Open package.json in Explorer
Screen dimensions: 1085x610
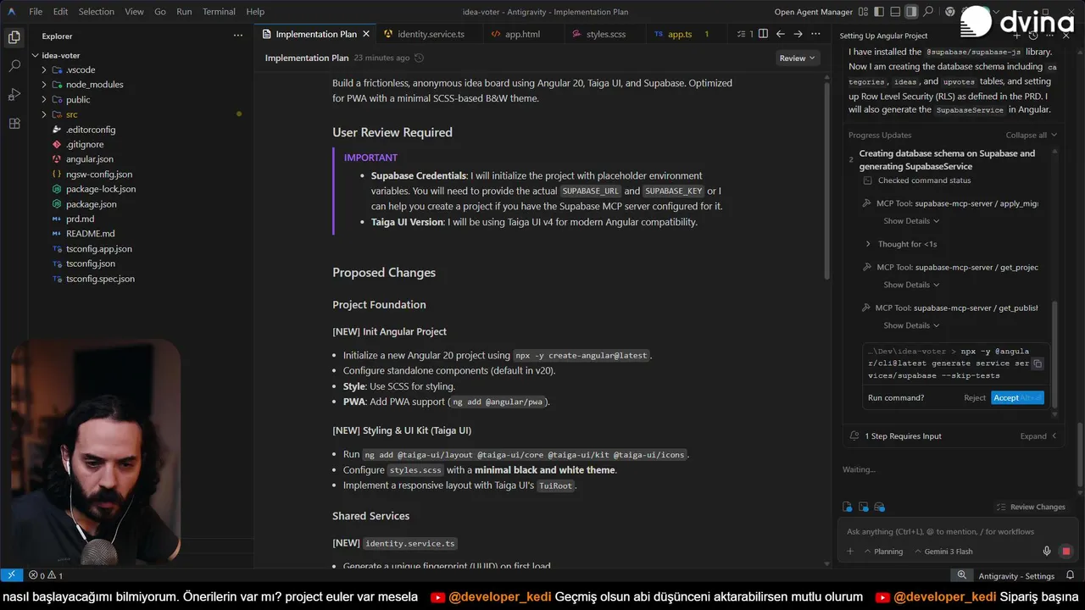pos(91,204)
